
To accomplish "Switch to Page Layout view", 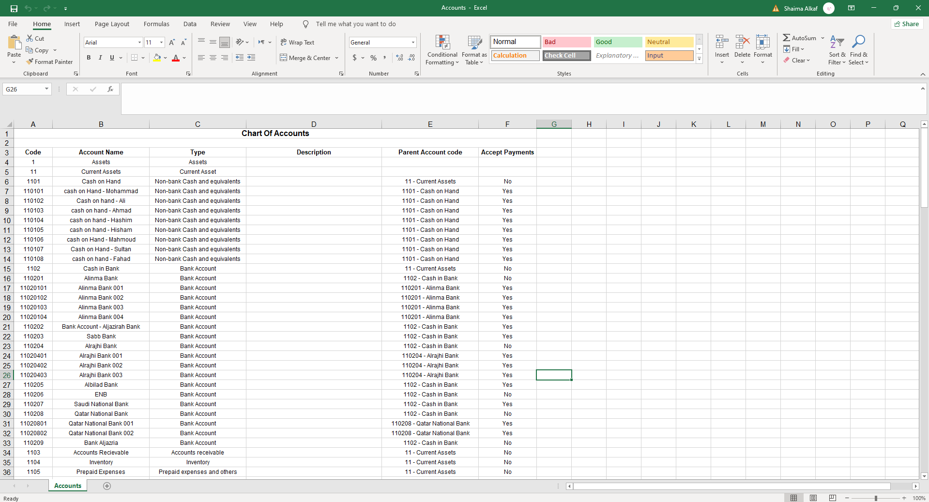I will click(x=813, y=498).
